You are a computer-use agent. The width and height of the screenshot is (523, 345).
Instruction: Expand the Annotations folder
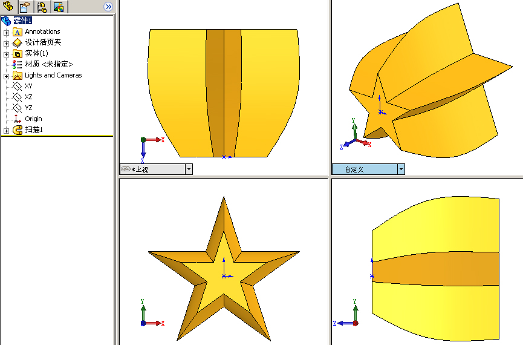point(6,33)
